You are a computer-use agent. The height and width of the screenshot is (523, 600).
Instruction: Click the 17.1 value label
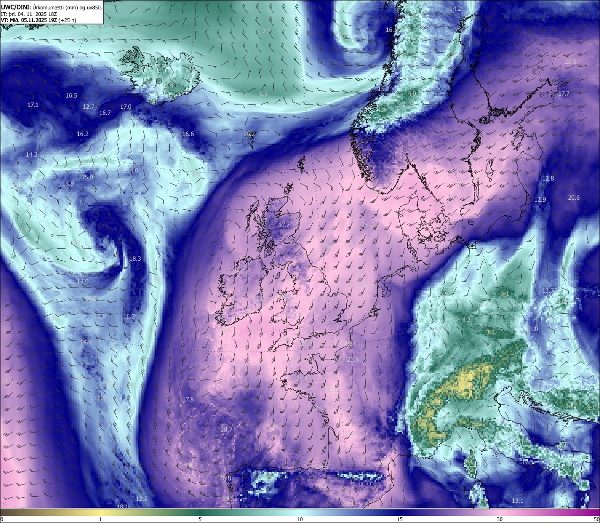click(33, 105)
